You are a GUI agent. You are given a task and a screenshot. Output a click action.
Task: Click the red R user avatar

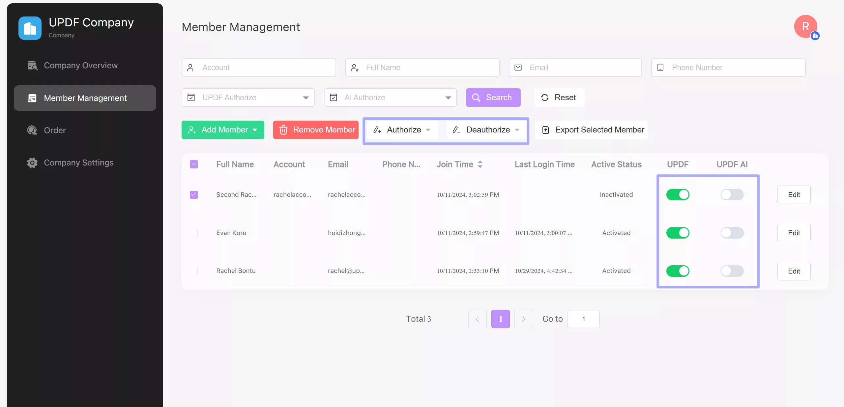[805, 26]
